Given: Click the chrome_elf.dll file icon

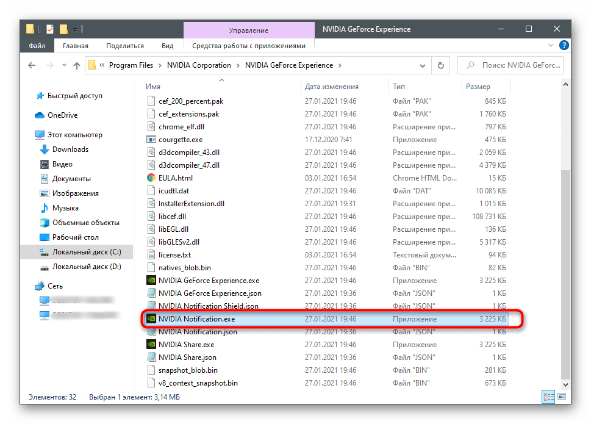Looking at the screenshot, I should [151, 127].
